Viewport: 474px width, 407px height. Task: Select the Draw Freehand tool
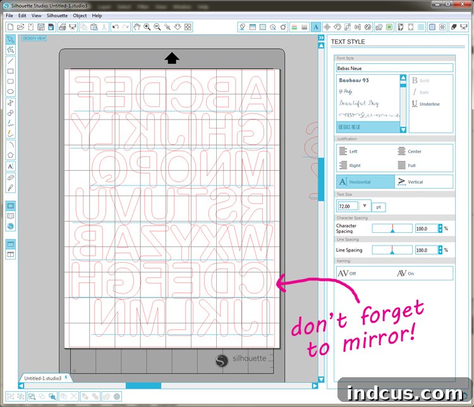[10, 123]
